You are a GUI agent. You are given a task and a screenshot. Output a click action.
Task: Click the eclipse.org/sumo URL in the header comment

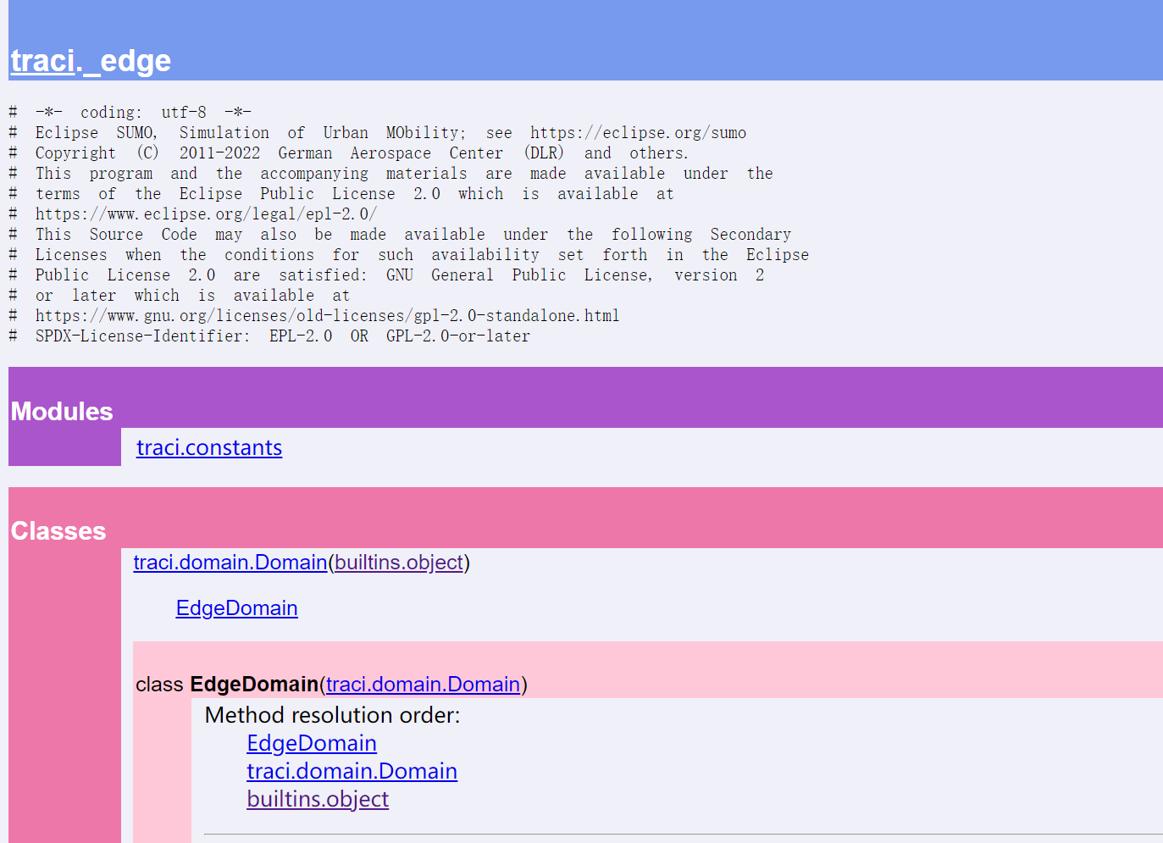[638, 132]
